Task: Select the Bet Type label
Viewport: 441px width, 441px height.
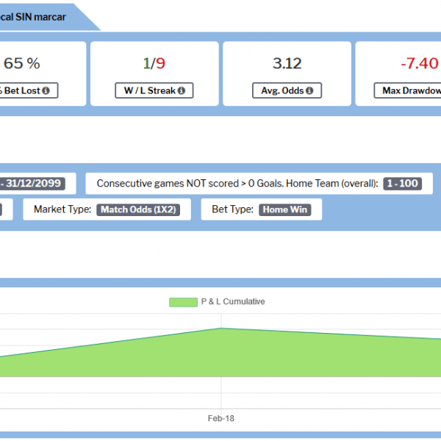Action: (232, 209)
